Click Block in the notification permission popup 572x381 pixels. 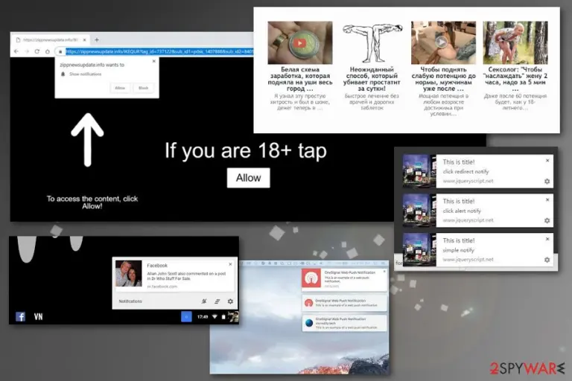coord(143,88)
